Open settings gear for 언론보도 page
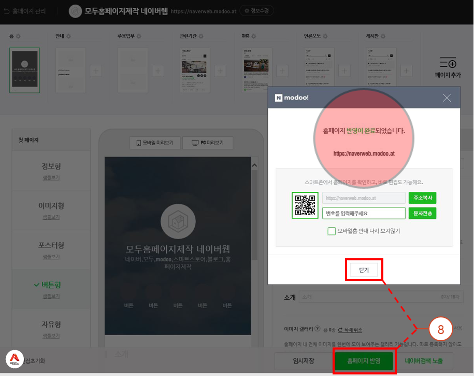Screen dimensions: 474x376 point(325,36)
